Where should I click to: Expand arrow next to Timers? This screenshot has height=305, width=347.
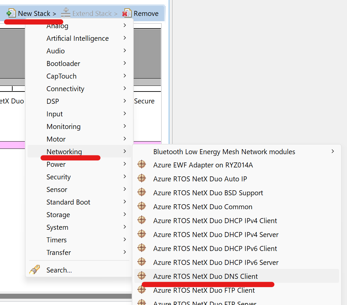[125, 240]
